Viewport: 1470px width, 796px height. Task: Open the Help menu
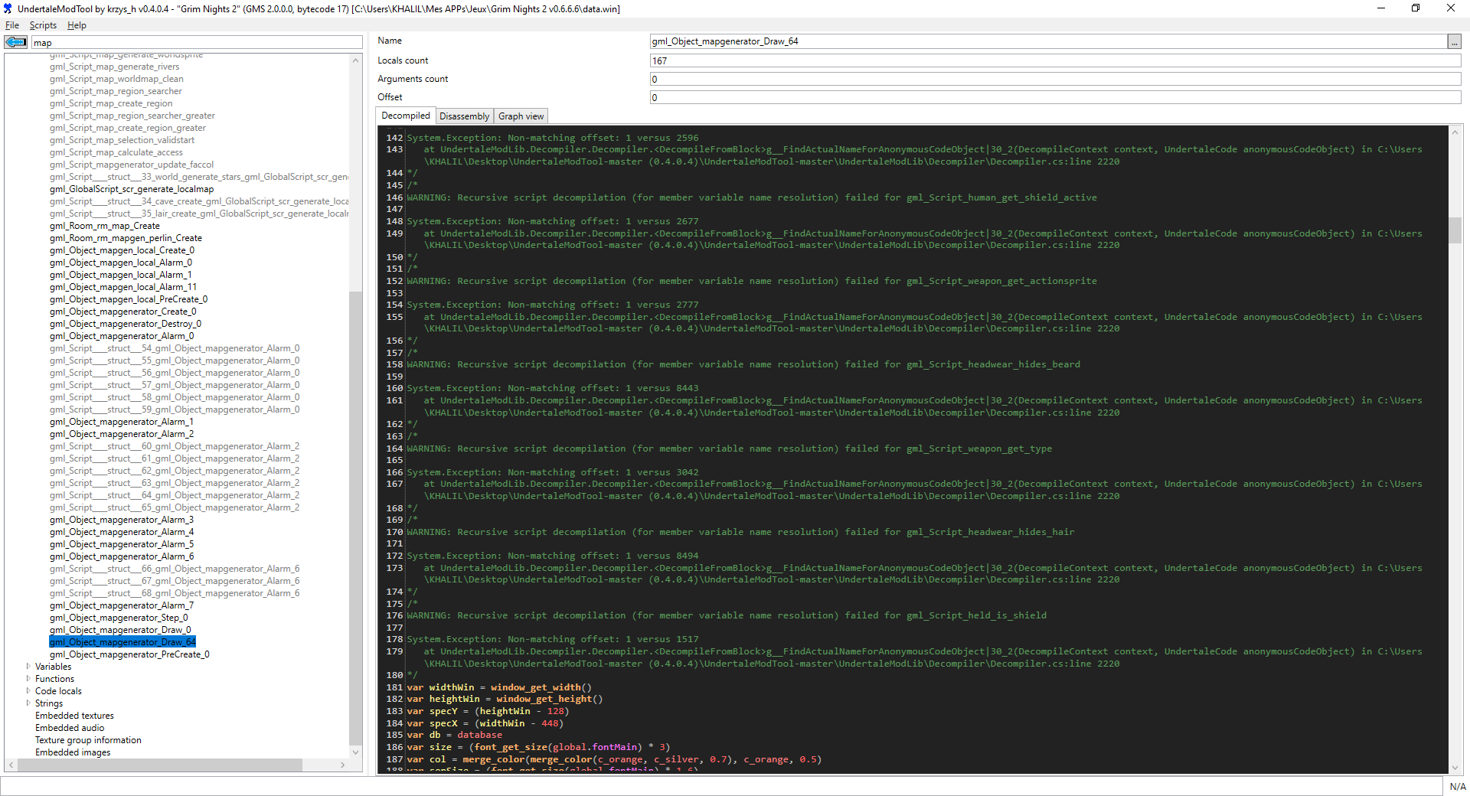[x=76, y=24]
